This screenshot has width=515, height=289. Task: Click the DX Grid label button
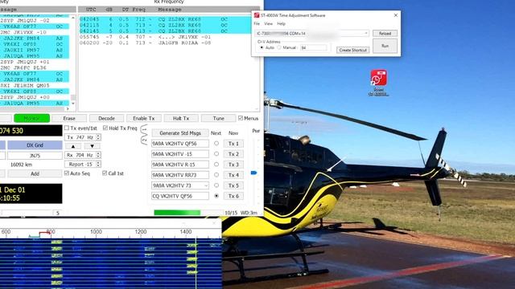35,145
